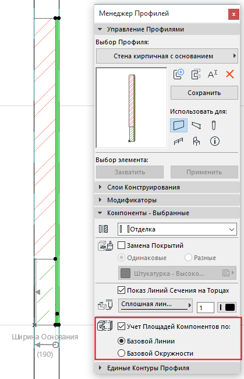Close the Менеджер Профилей panel
Image resolution: width=244 pixels, height=379 pixels.
pyautogui.click(x=234, y=14)
